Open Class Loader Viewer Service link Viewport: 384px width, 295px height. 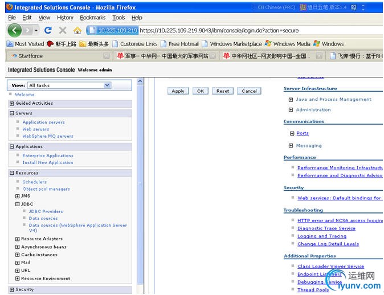click(331, 266)
